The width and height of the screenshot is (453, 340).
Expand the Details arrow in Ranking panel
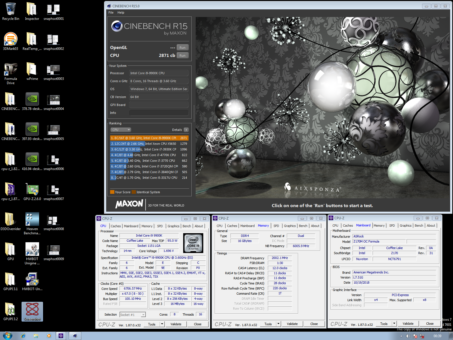click(x=186, y=130)
